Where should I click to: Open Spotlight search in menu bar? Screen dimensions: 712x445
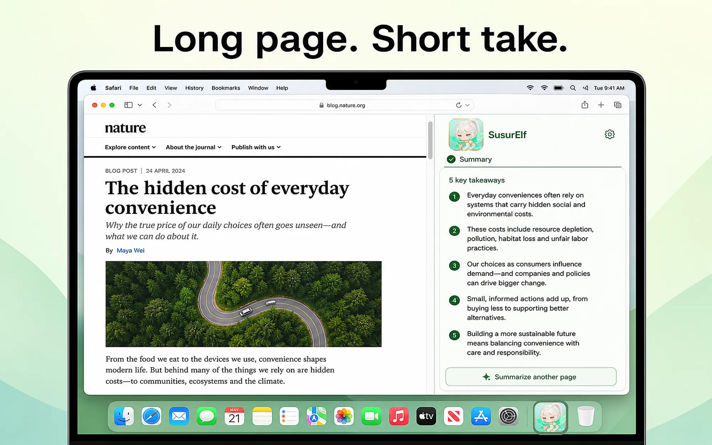573,88
